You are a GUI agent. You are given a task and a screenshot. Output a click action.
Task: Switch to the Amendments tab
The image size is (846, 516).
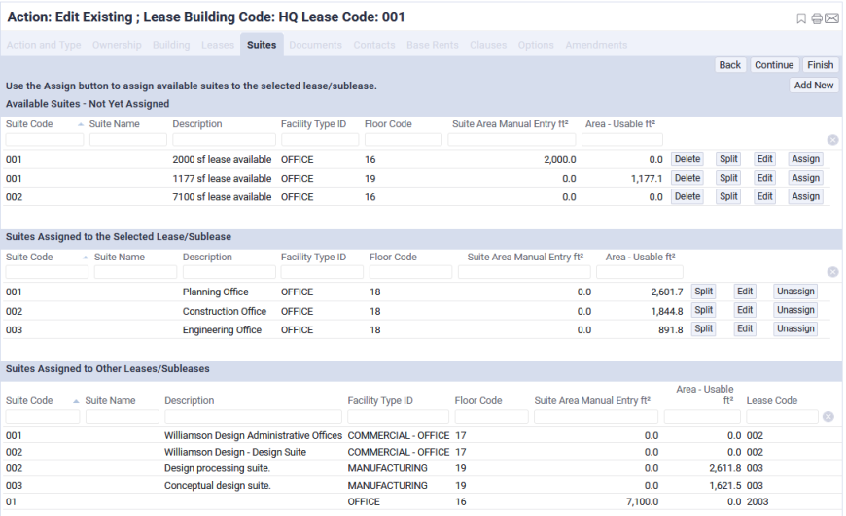click(x=596, y=45)
